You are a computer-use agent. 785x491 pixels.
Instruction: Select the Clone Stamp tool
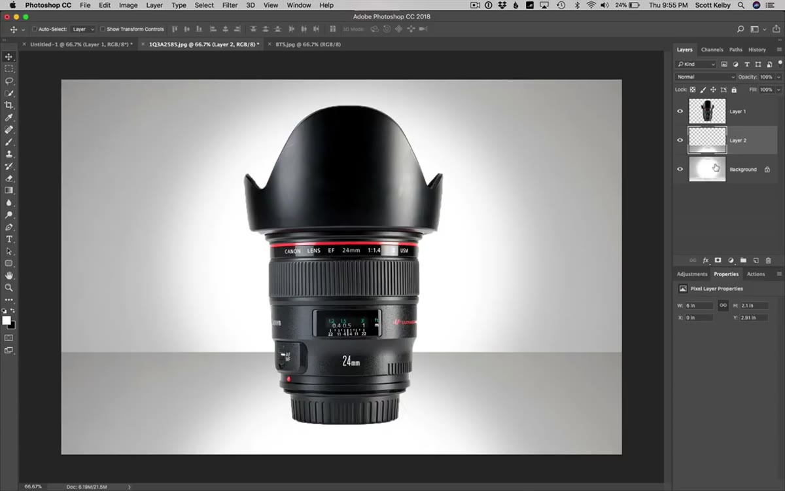[x=9, y=155]
